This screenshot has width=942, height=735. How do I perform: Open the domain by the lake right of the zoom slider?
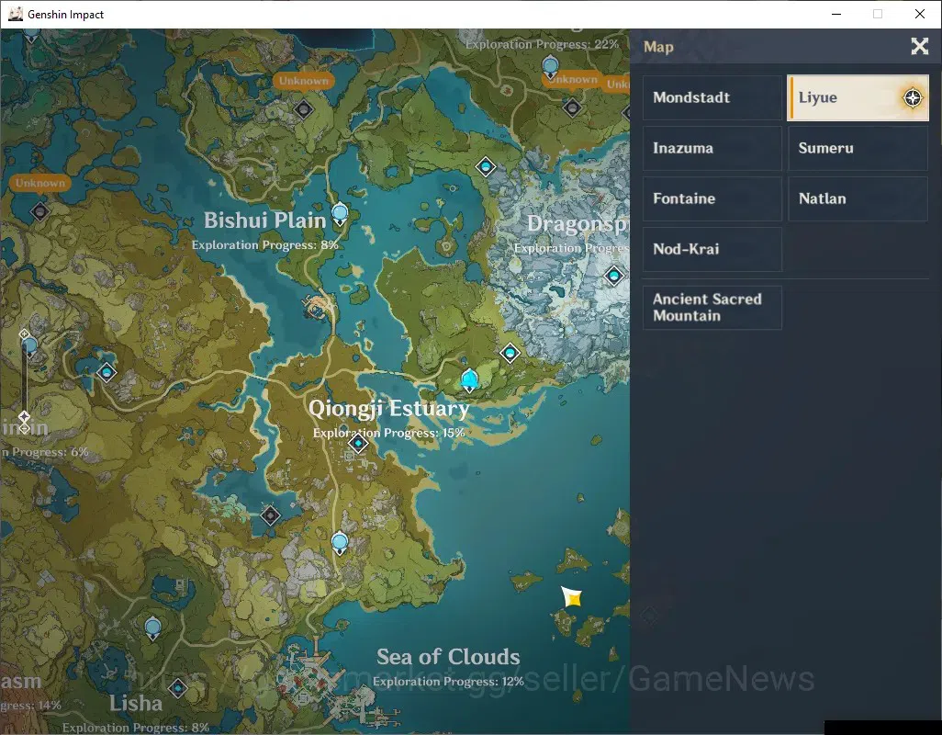tap(107, 372)
